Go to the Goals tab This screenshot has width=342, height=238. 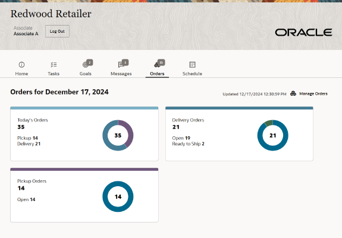click(86, 68)
